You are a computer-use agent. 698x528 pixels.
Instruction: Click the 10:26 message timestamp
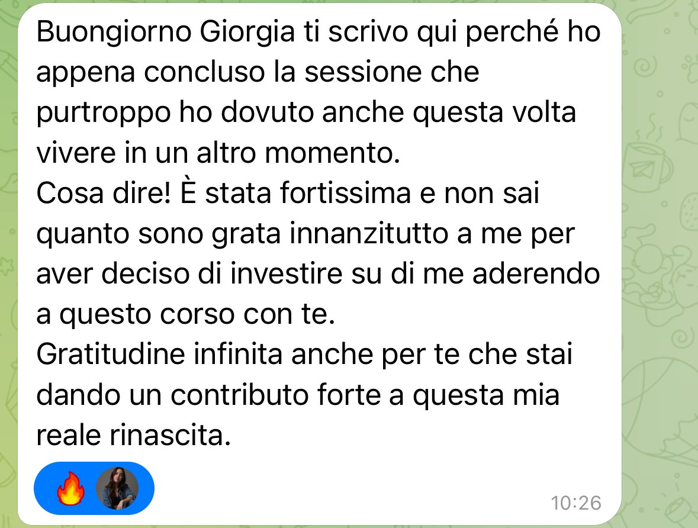tap(576, 503)
